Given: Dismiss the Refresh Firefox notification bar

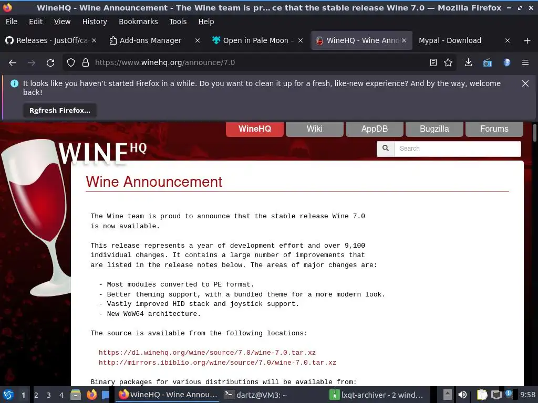Looking at the screenshot, I should pos(525,83).
